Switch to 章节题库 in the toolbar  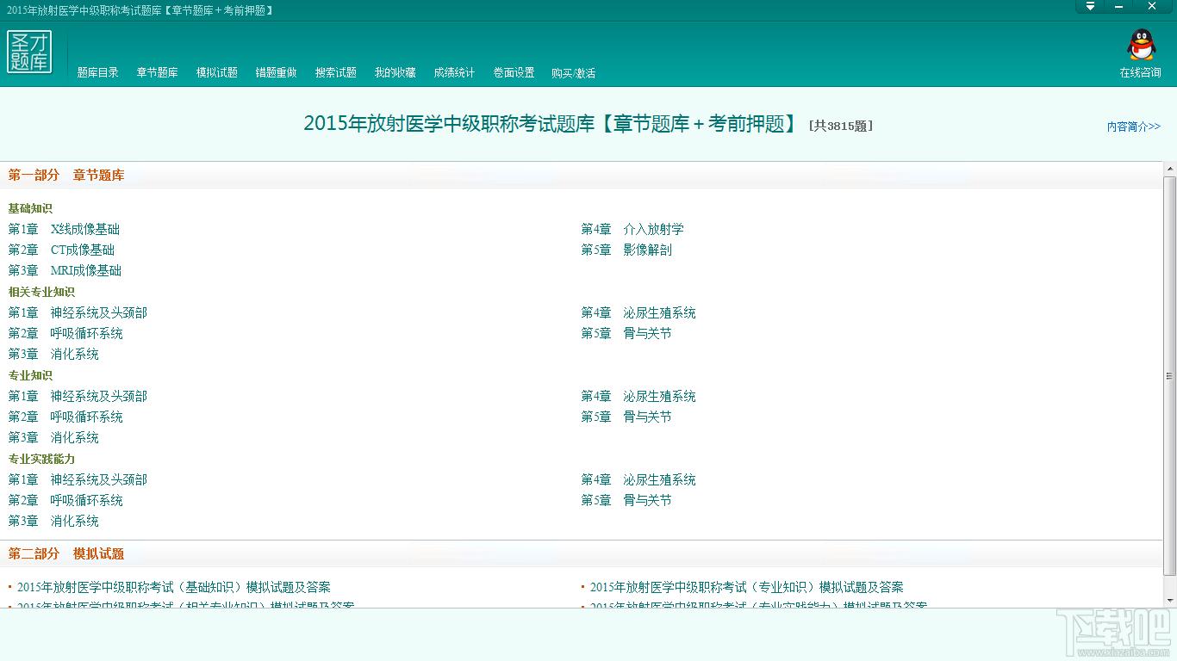pyautogui.click(x=157, y=73)
